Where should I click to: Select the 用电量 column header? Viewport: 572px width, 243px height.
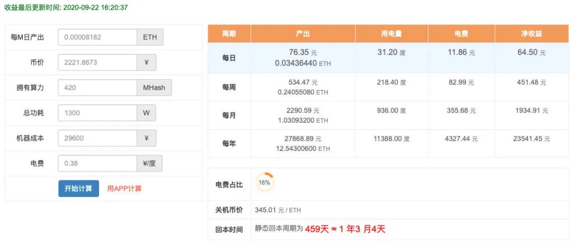click(391, 34)
